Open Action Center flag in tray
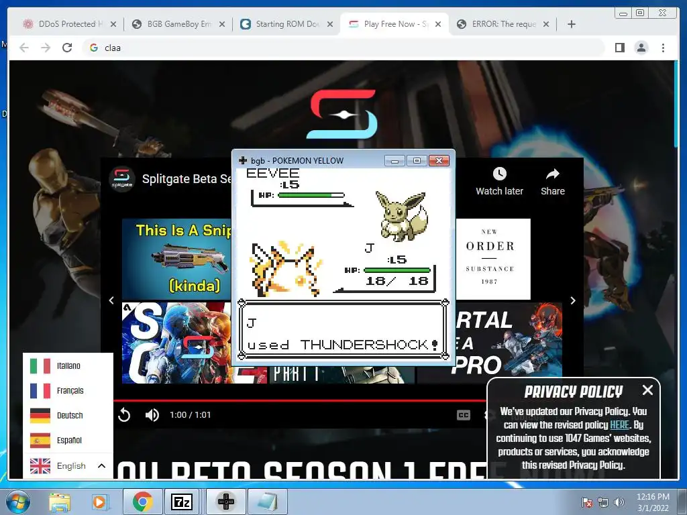This screenshot has width=687, height=515. tap(586, 502)
